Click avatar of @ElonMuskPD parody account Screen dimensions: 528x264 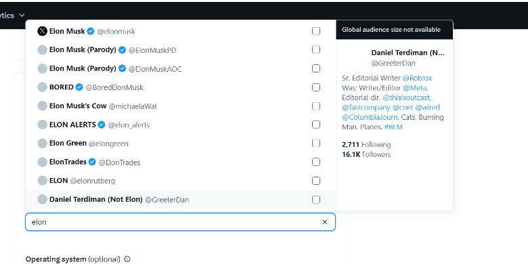tap(42, 50)
